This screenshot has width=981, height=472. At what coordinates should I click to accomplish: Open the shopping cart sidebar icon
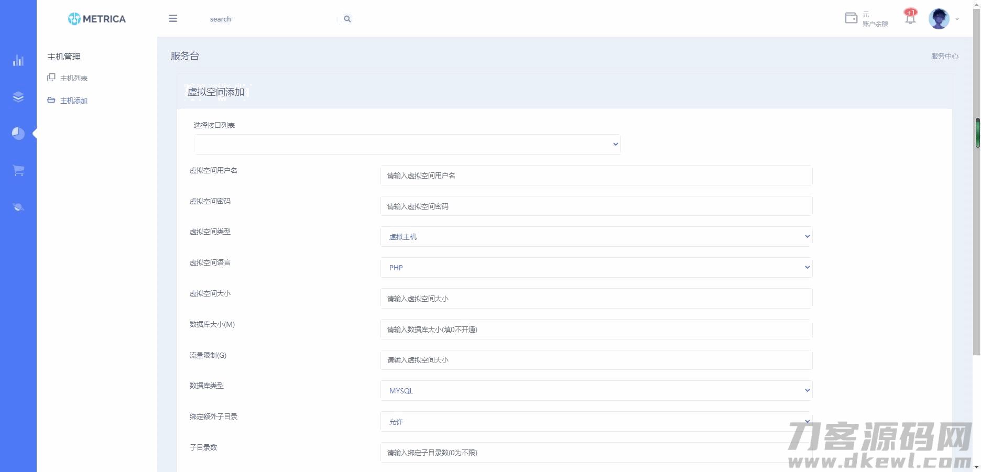point(18,170)
